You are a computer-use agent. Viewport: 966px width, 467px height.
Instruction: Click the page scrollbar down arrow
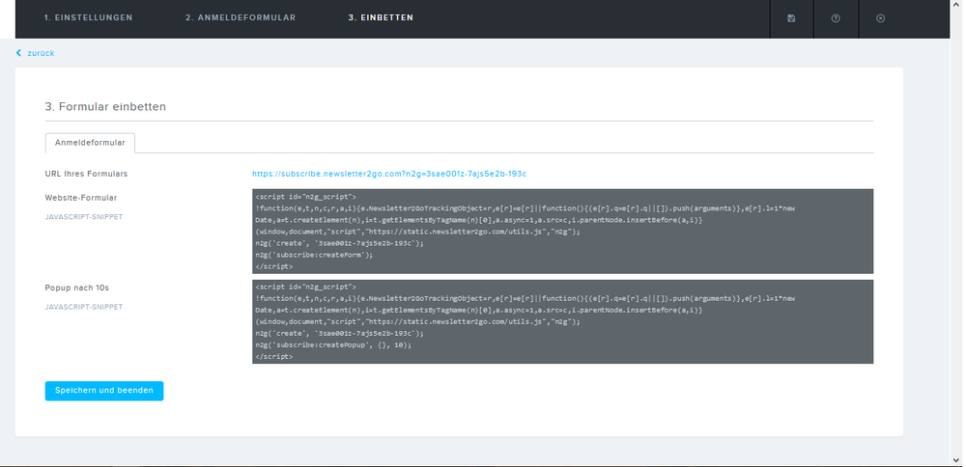[955, 461]
